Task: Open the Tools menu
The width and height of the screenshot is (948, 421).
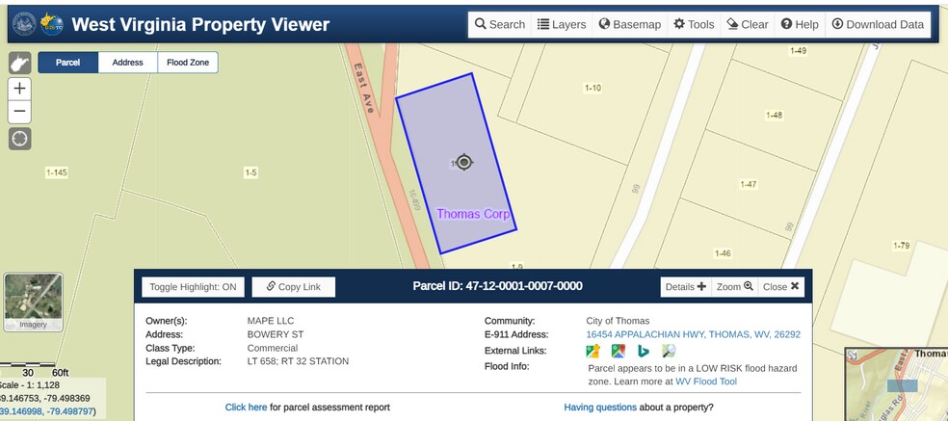Action: tap(694, 24)
